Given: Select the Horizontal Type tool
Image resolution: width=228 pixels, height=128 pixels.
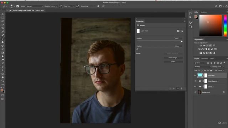Looking at the screenshot, I should coord(2,67).
